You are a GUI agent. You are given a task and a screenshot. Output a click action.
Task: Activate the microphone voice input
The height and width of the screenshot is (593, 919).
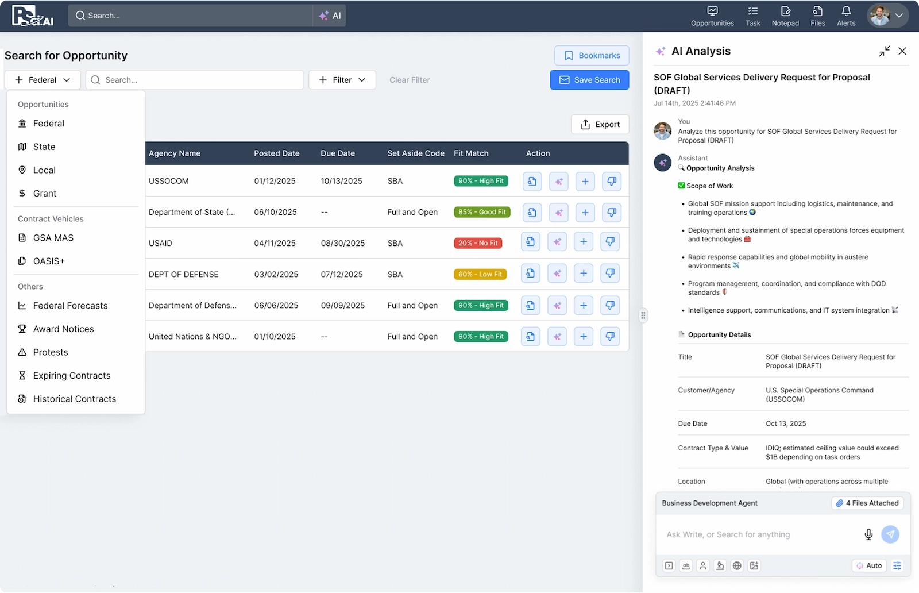click(x=868, y=534)
